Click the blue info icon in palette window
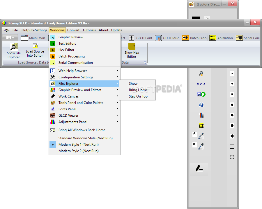262x209 pixels. coord(201,105)
